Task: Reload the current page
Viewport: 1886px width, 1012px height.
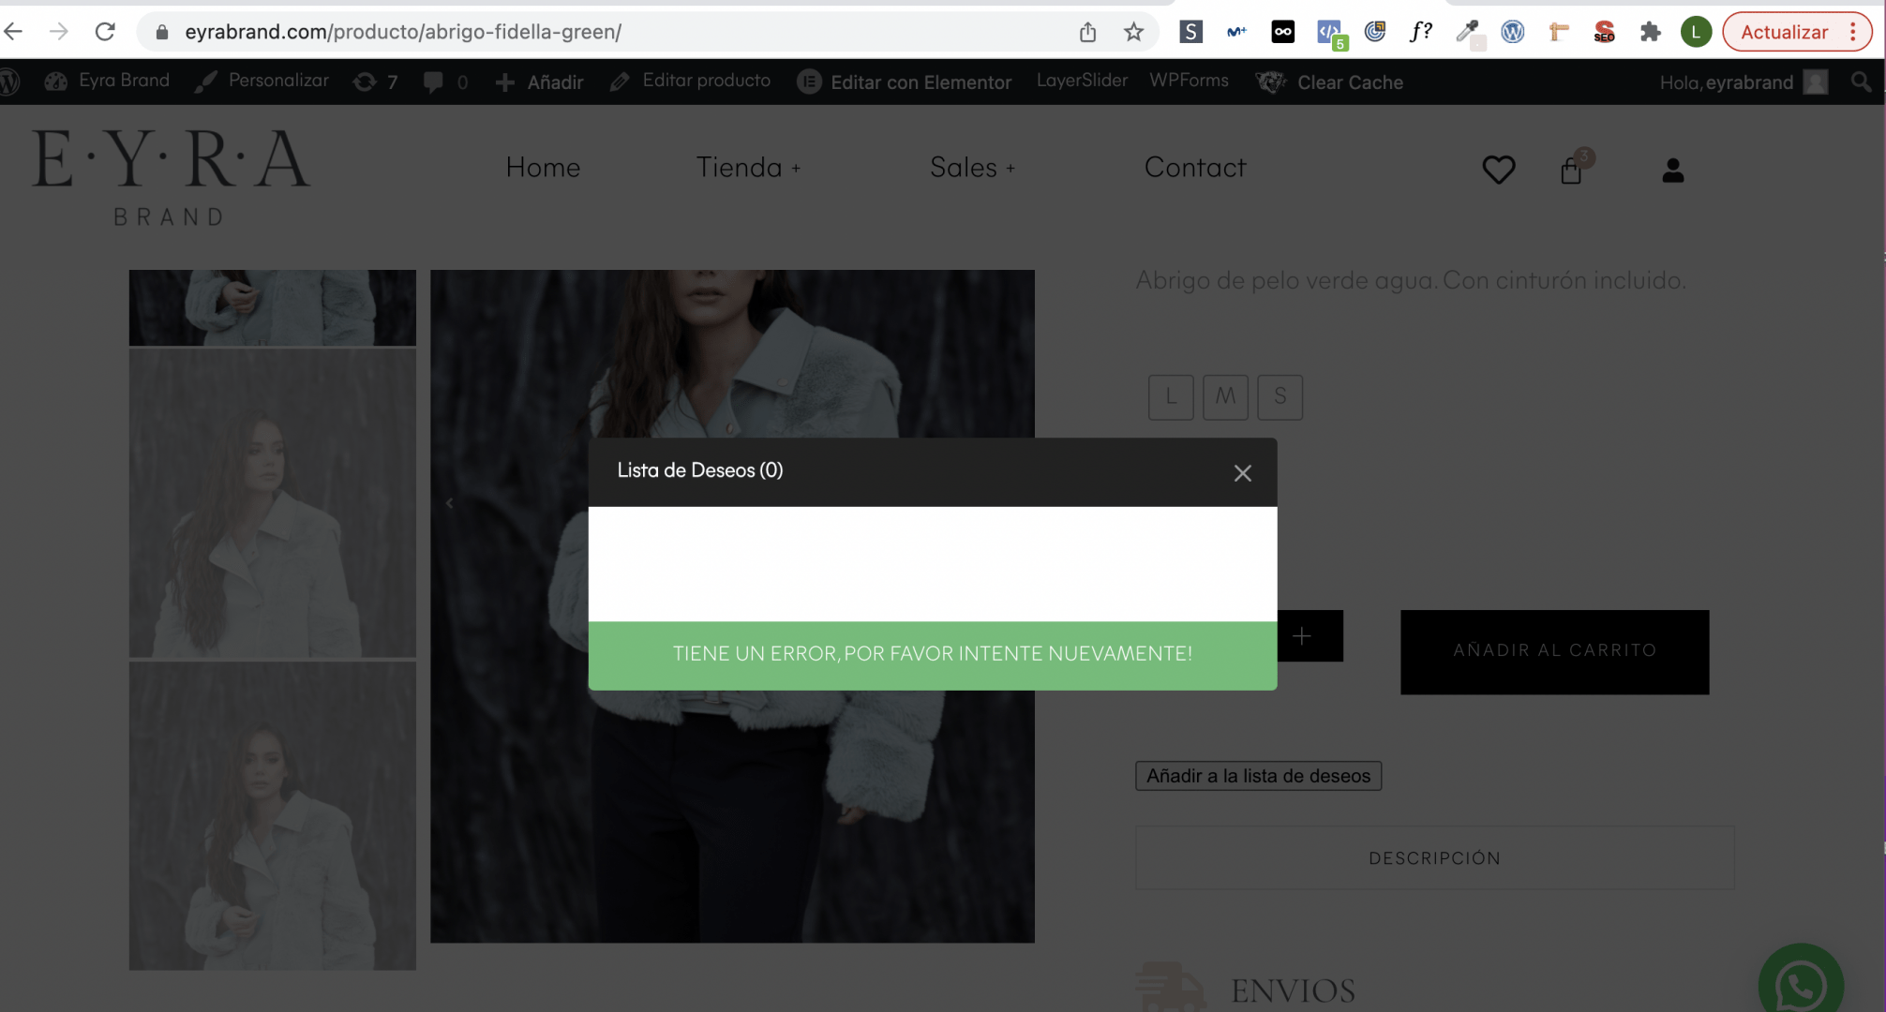Action: coord(105,32)
